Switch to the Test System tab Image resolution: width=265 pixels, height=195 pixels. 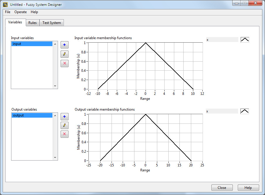tap(52, 23)
